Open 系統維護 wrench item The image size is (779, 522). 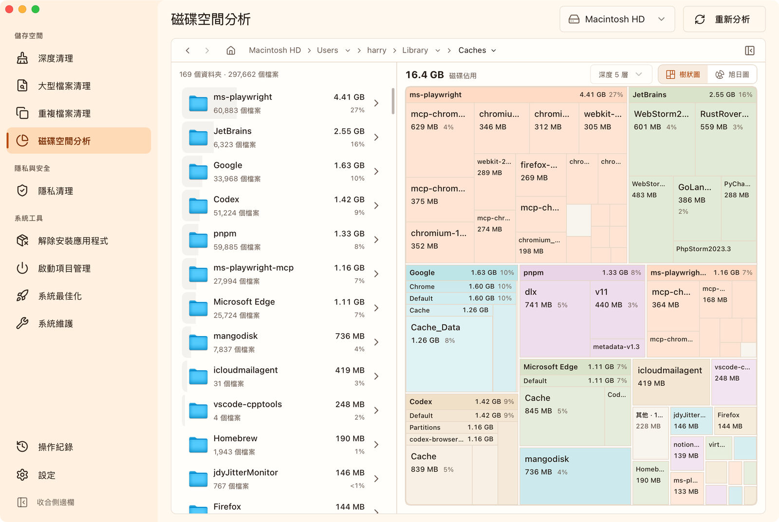pos(79,324)
